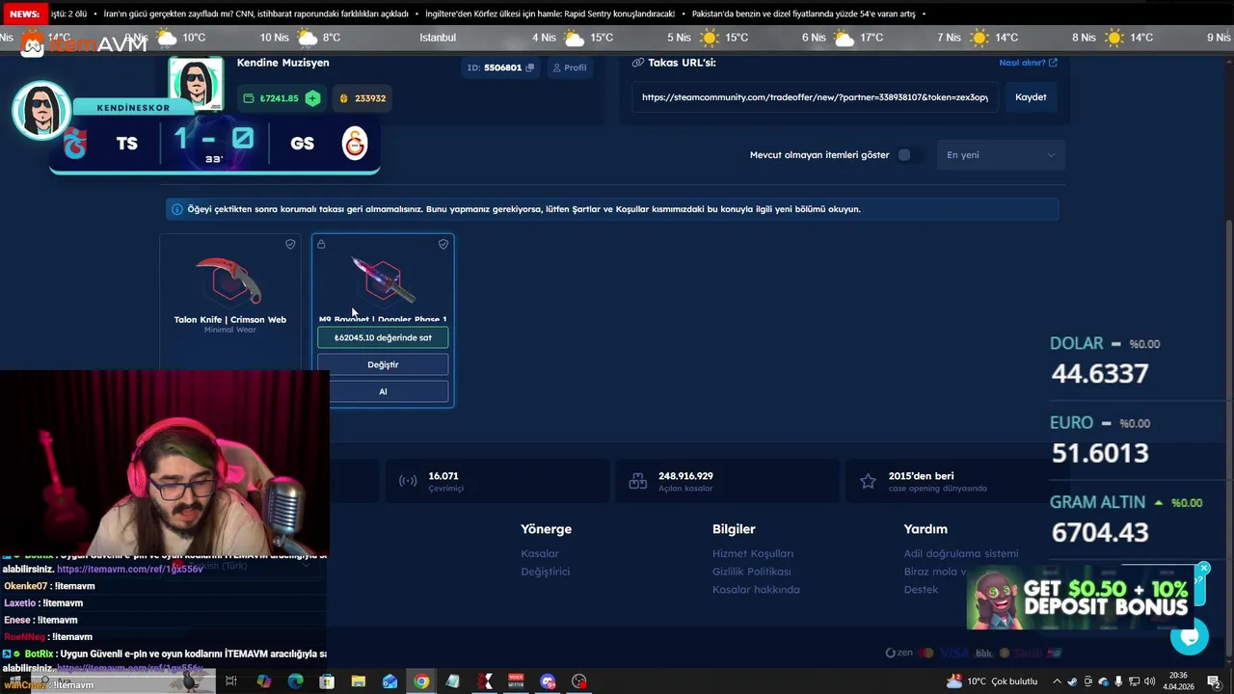Click the Yönerge footer heading
This screenshot has height=694, width=1234.
(546, 529)
